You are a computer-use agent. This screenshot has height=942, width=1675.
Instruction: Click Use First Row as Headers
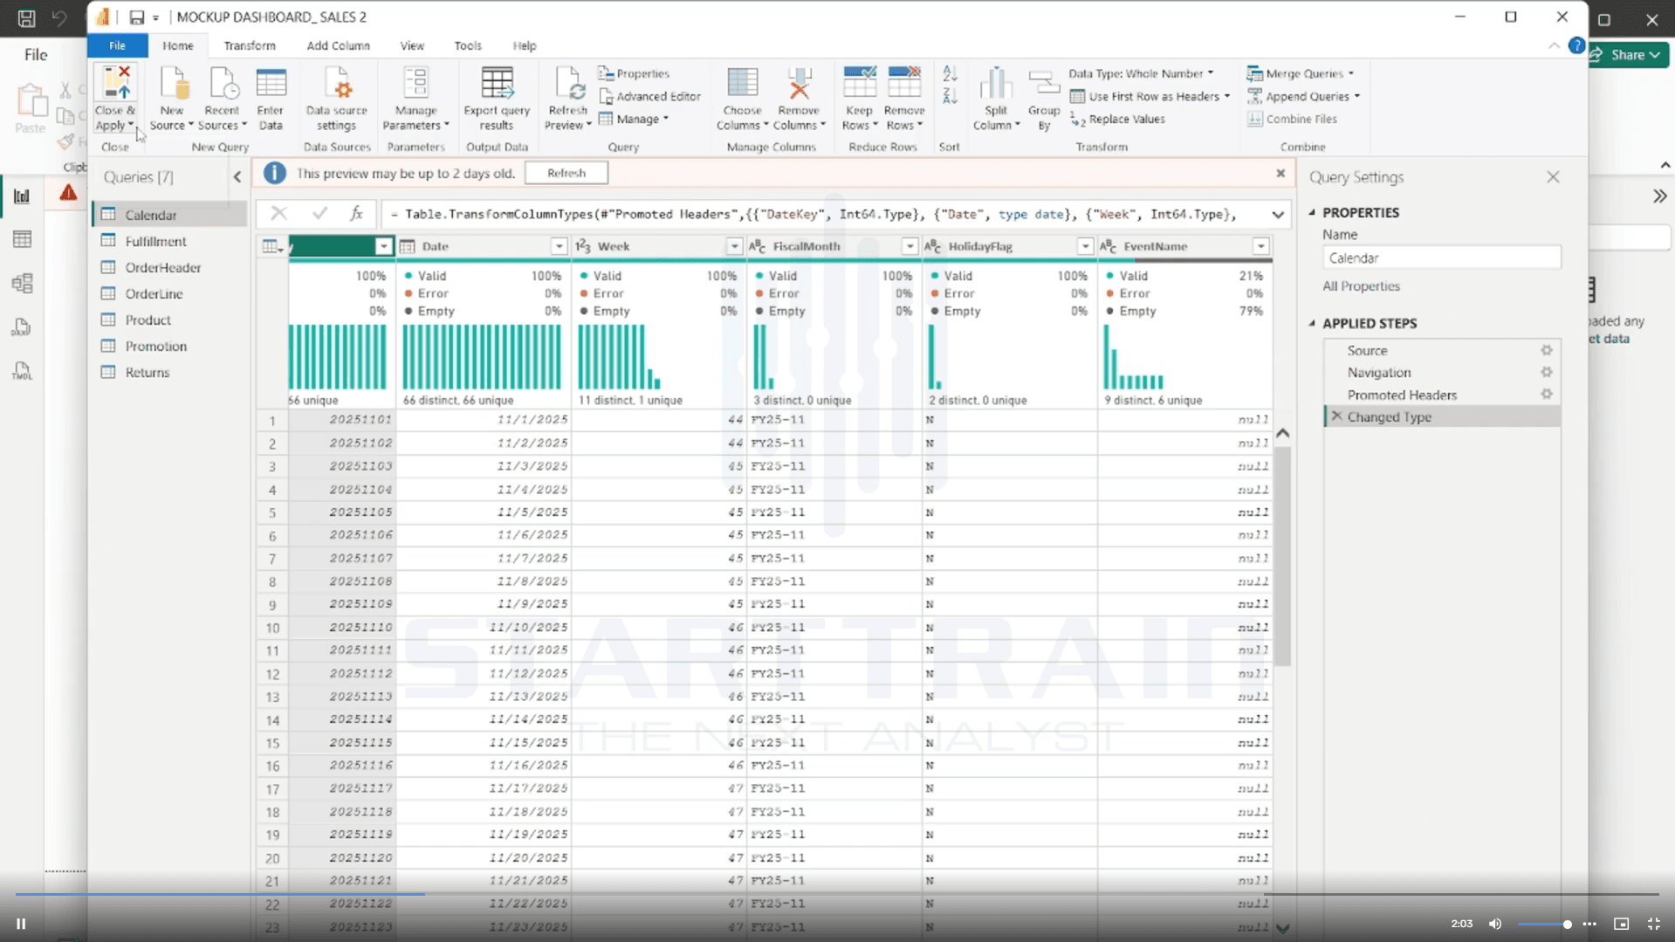coord(1150,96)
